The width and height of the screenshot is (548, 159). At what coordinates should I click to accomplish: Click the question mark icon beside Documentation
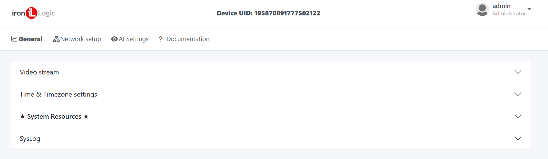coord(160,39)
